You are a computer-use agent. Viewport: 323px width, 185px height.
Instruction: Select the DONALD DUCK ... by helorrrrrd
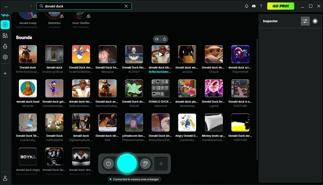tap(161, 89)
